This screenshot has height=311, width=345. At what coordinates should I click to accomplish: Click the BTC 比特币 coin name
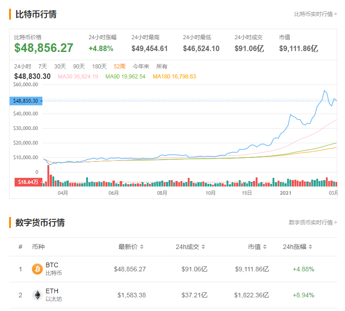click(53, 269)
